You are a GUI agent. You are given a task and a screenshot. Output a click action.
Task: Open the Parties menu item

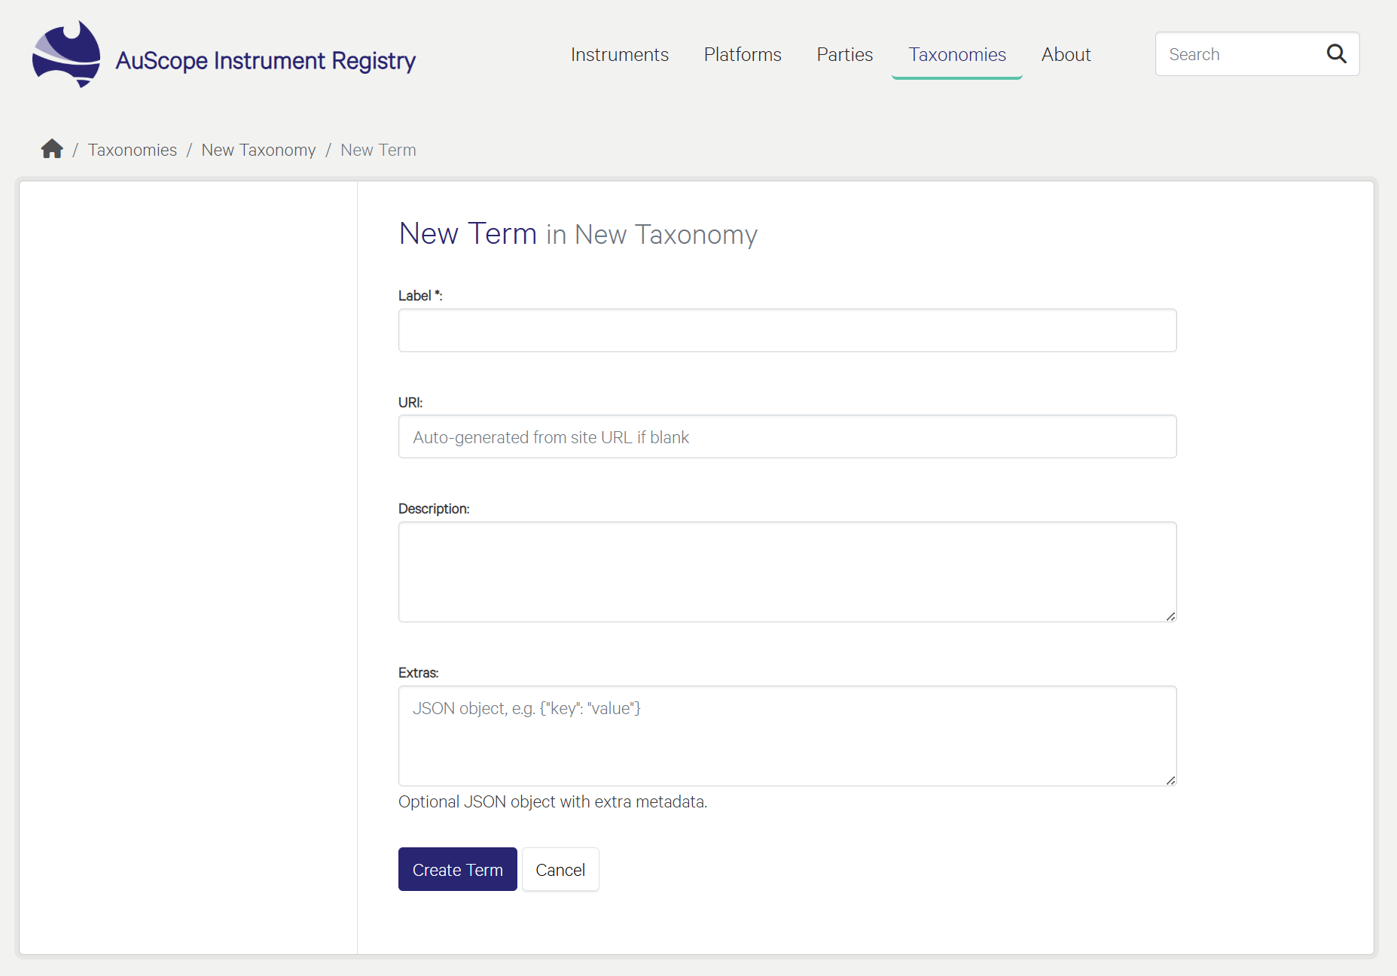tap(844, 54)
